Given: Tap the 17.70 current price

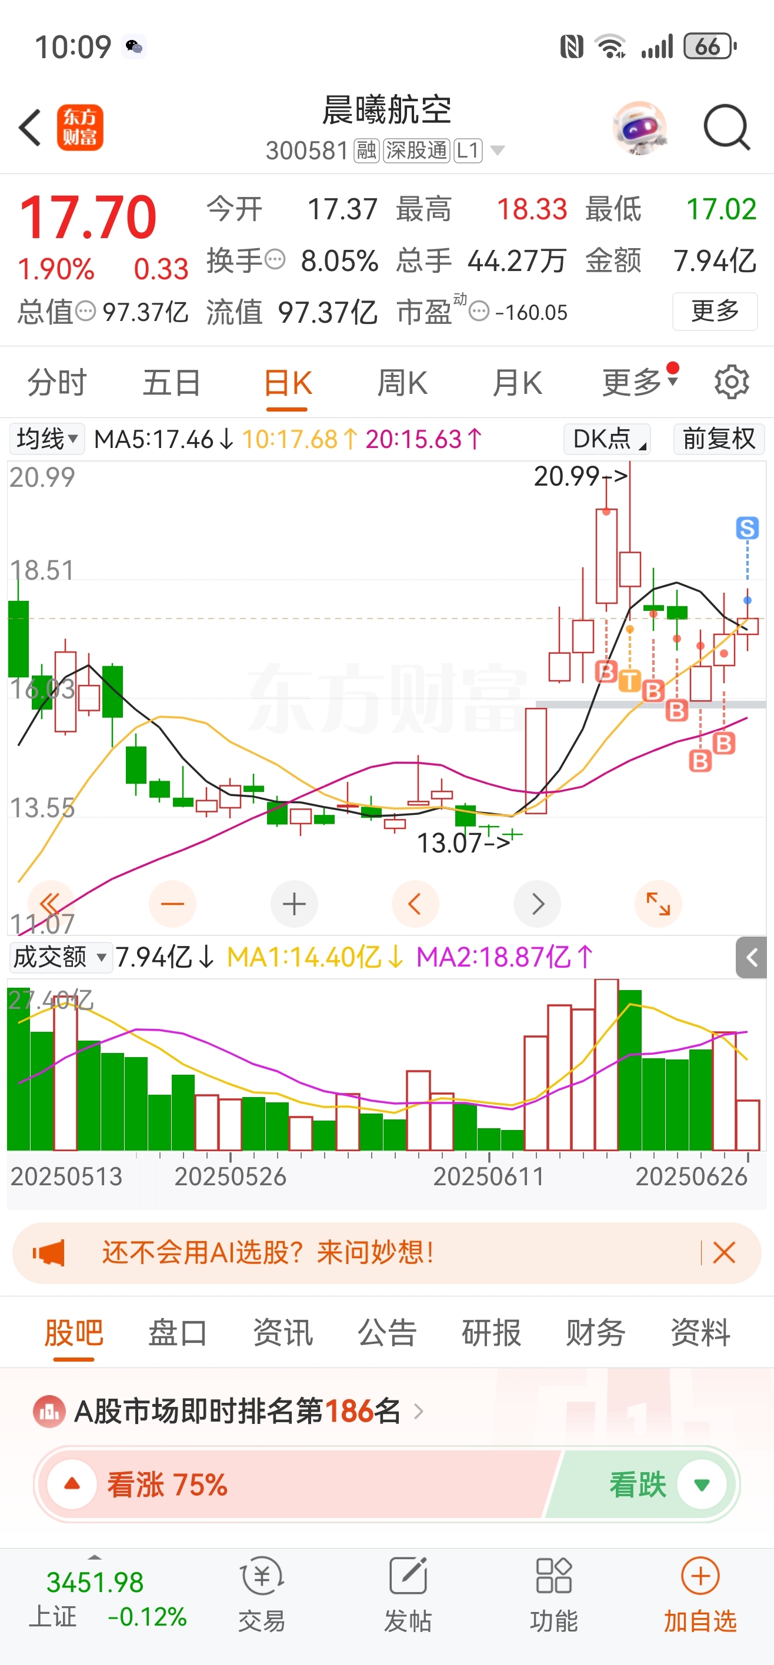Looking at the screenshot, I should 89,217.
